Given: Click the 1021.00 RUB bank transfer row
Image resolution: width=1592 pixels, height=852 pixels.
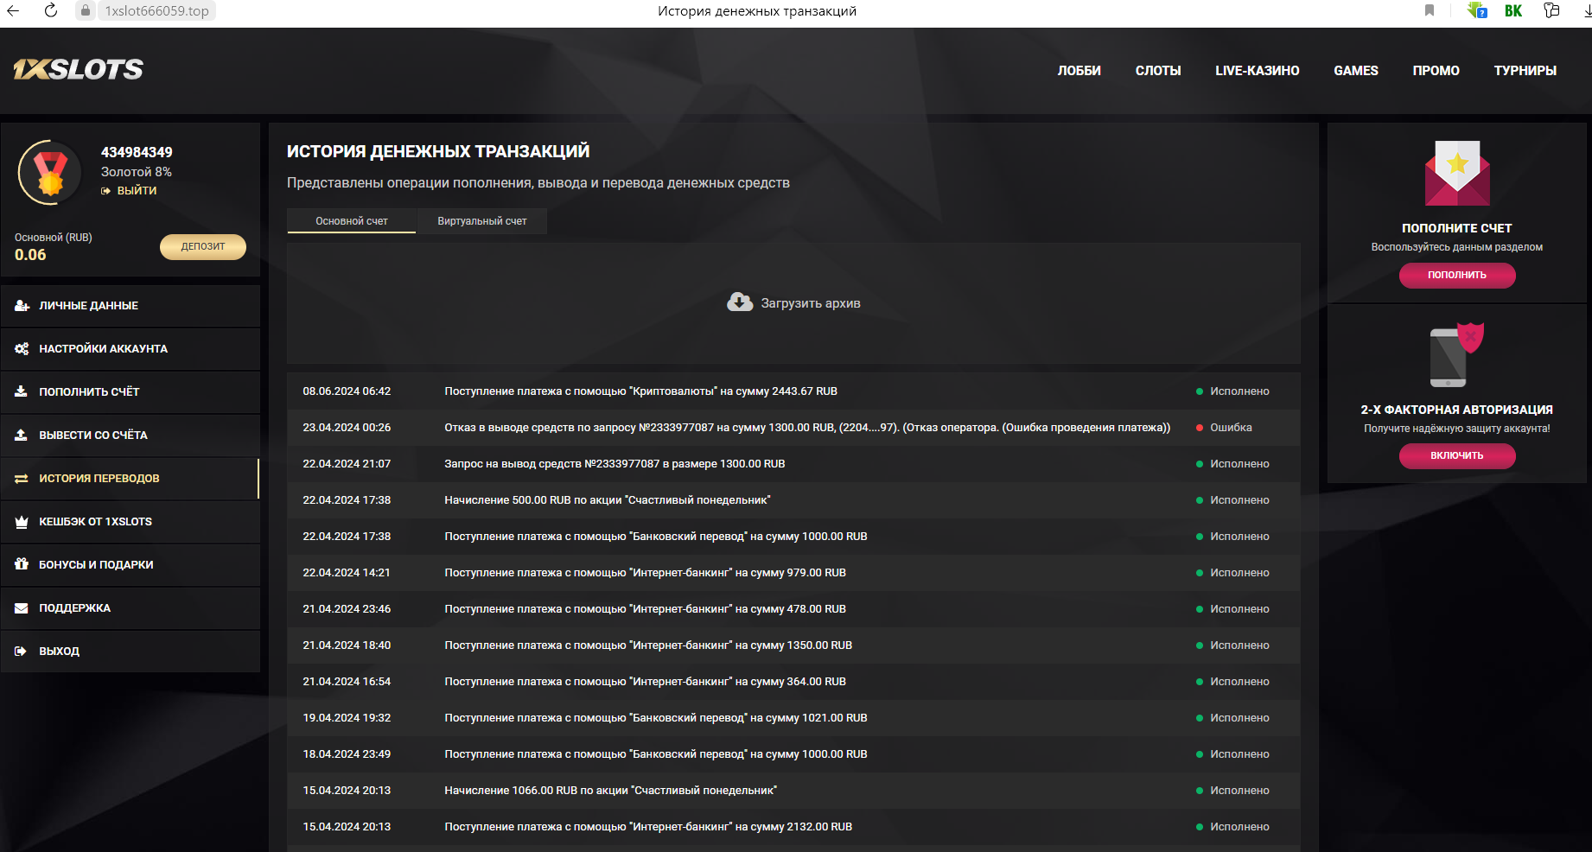Looking at the screenshot, I should (x=793, y=718).
